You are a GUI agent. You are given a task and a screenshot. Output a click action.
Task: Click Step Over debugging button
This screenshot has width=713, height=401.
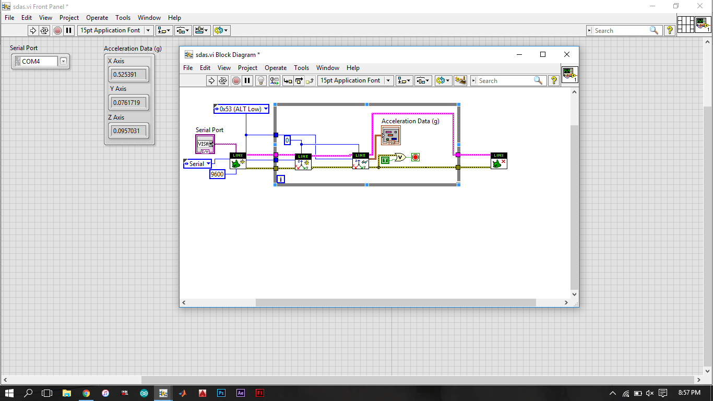click(299, 80)
